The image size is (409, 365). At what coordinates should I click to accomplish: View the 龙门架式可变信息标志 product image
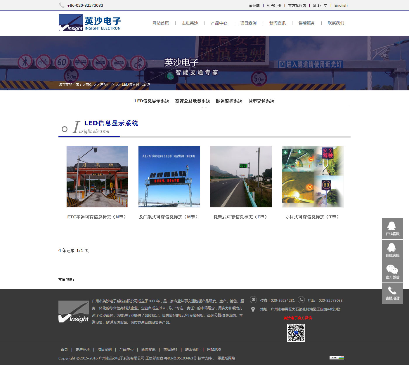coord(169,177)
